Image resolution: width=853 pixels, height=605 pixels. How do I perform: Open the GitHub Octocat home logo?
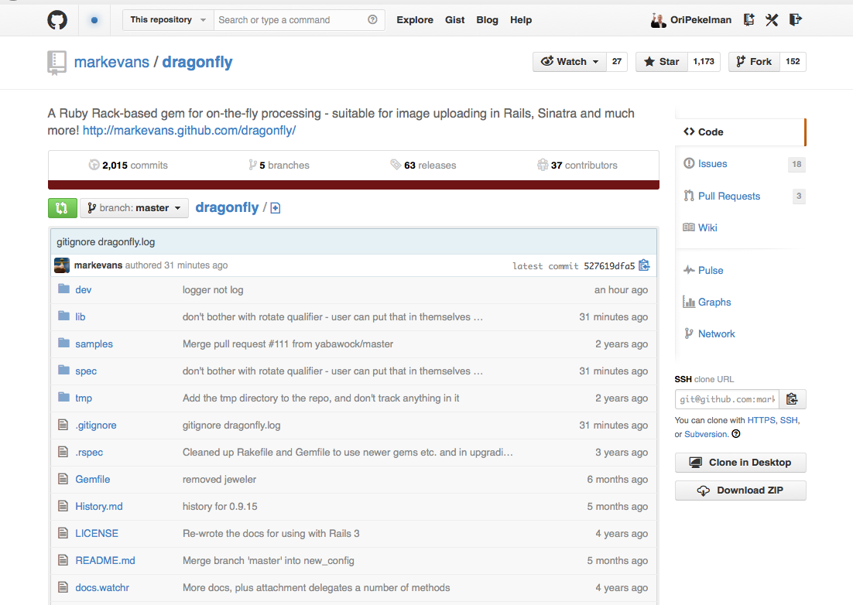(x=57, y=20)
